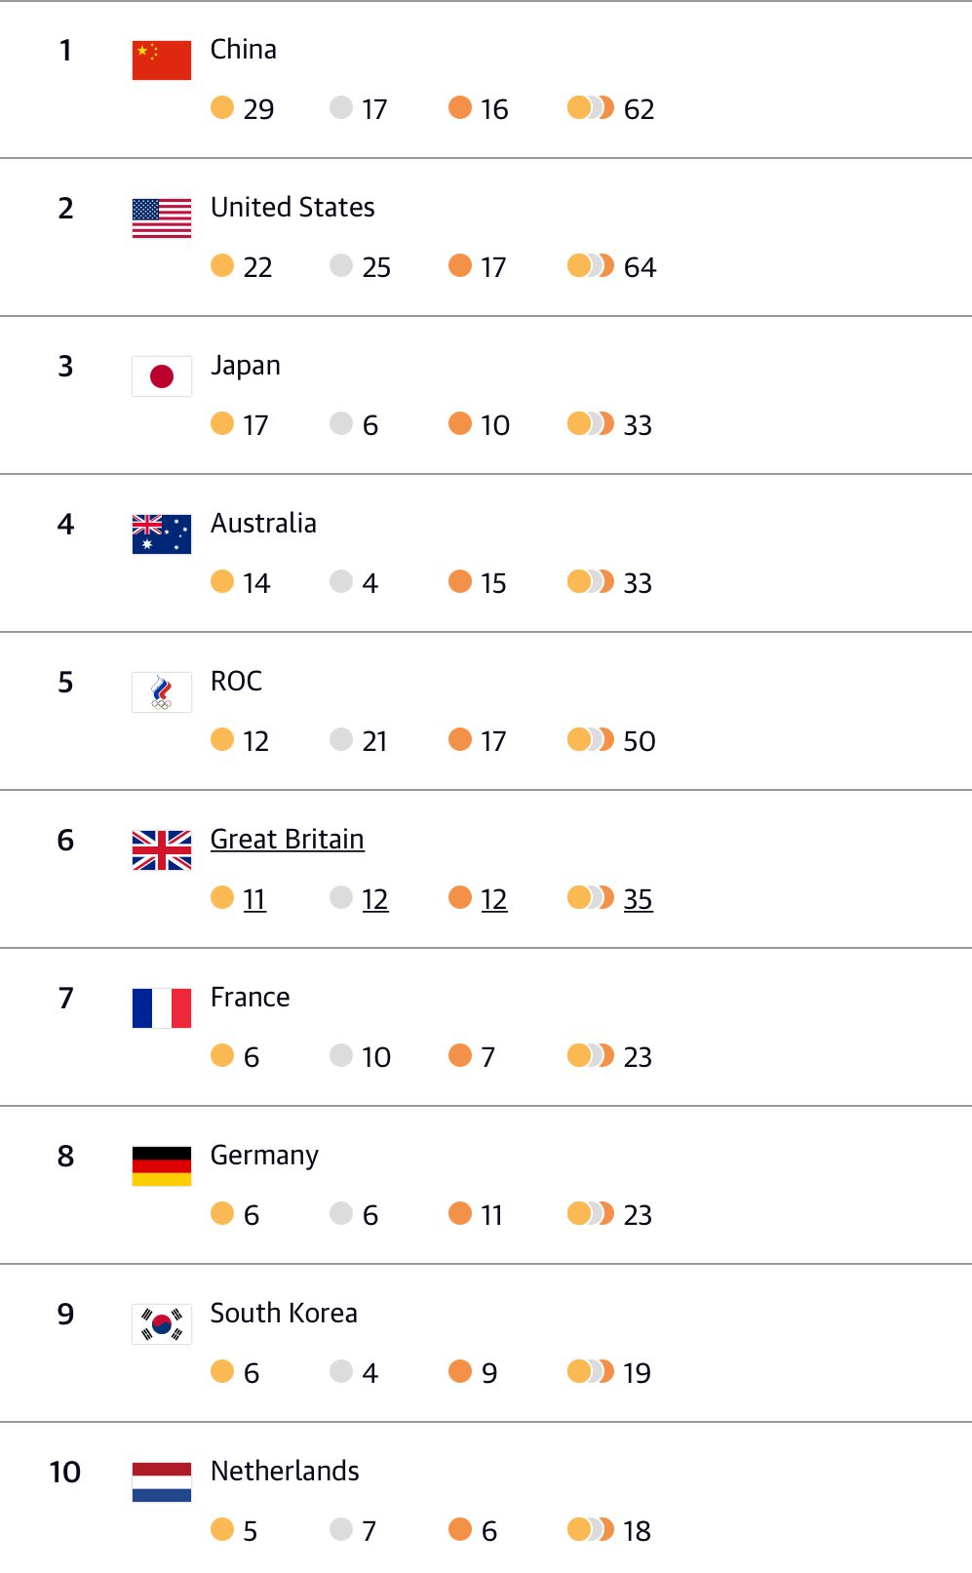Click the ROC emblem icon
The height and width of the screenshot is (1573, 972).
point(162,692)
